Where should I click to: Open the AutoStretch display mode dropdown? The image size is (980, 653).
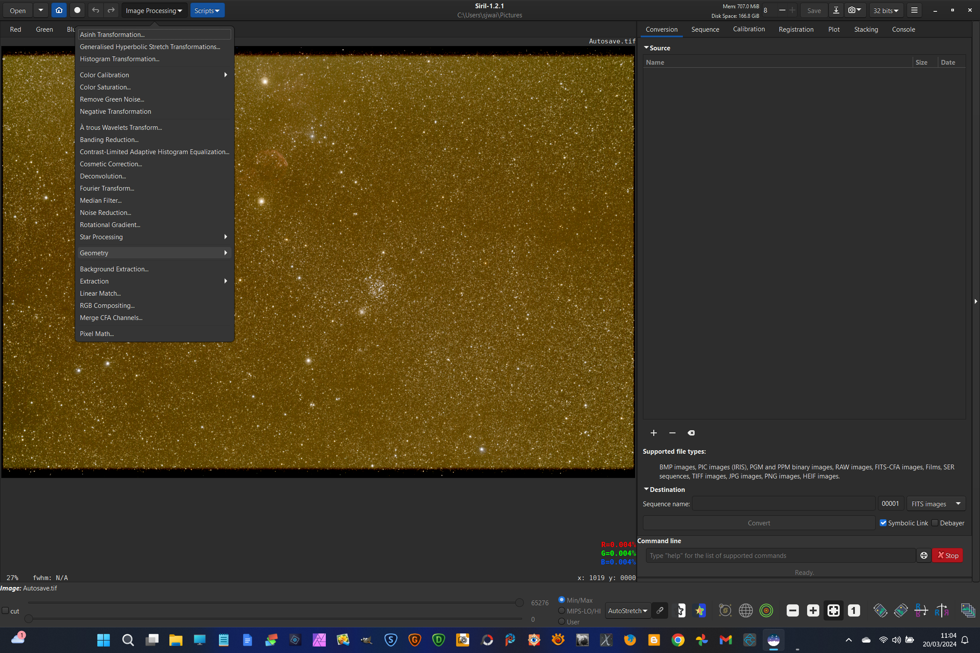[x=627, y=610]
